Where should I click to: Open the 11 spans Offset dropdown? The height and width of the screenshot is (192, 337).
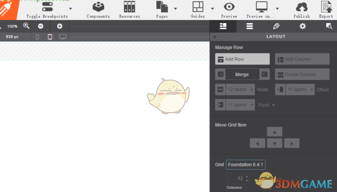pyautogui.click(x=300, y=89)
